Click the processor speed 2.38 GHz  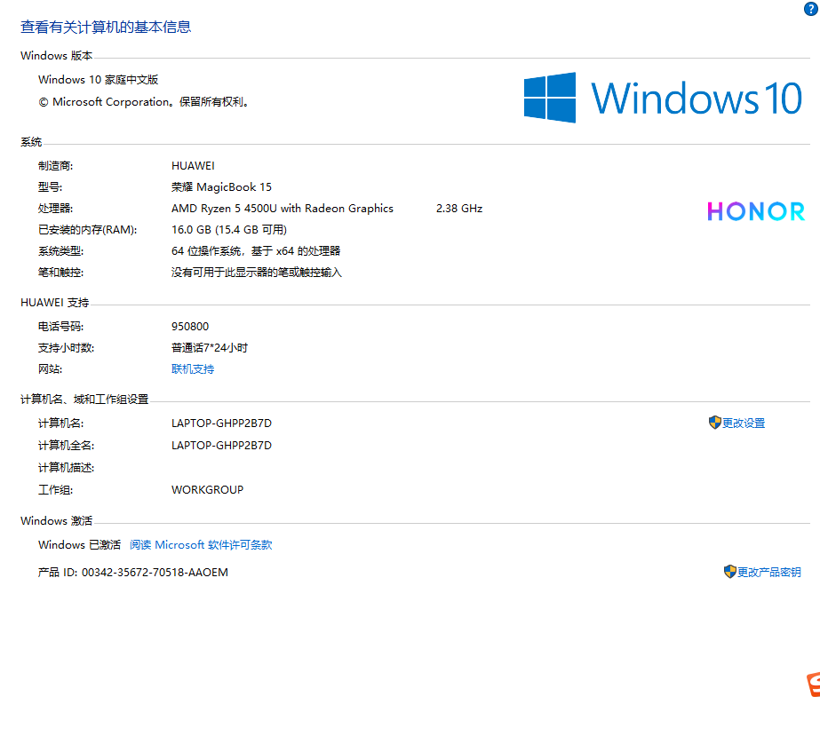(459, 209)
